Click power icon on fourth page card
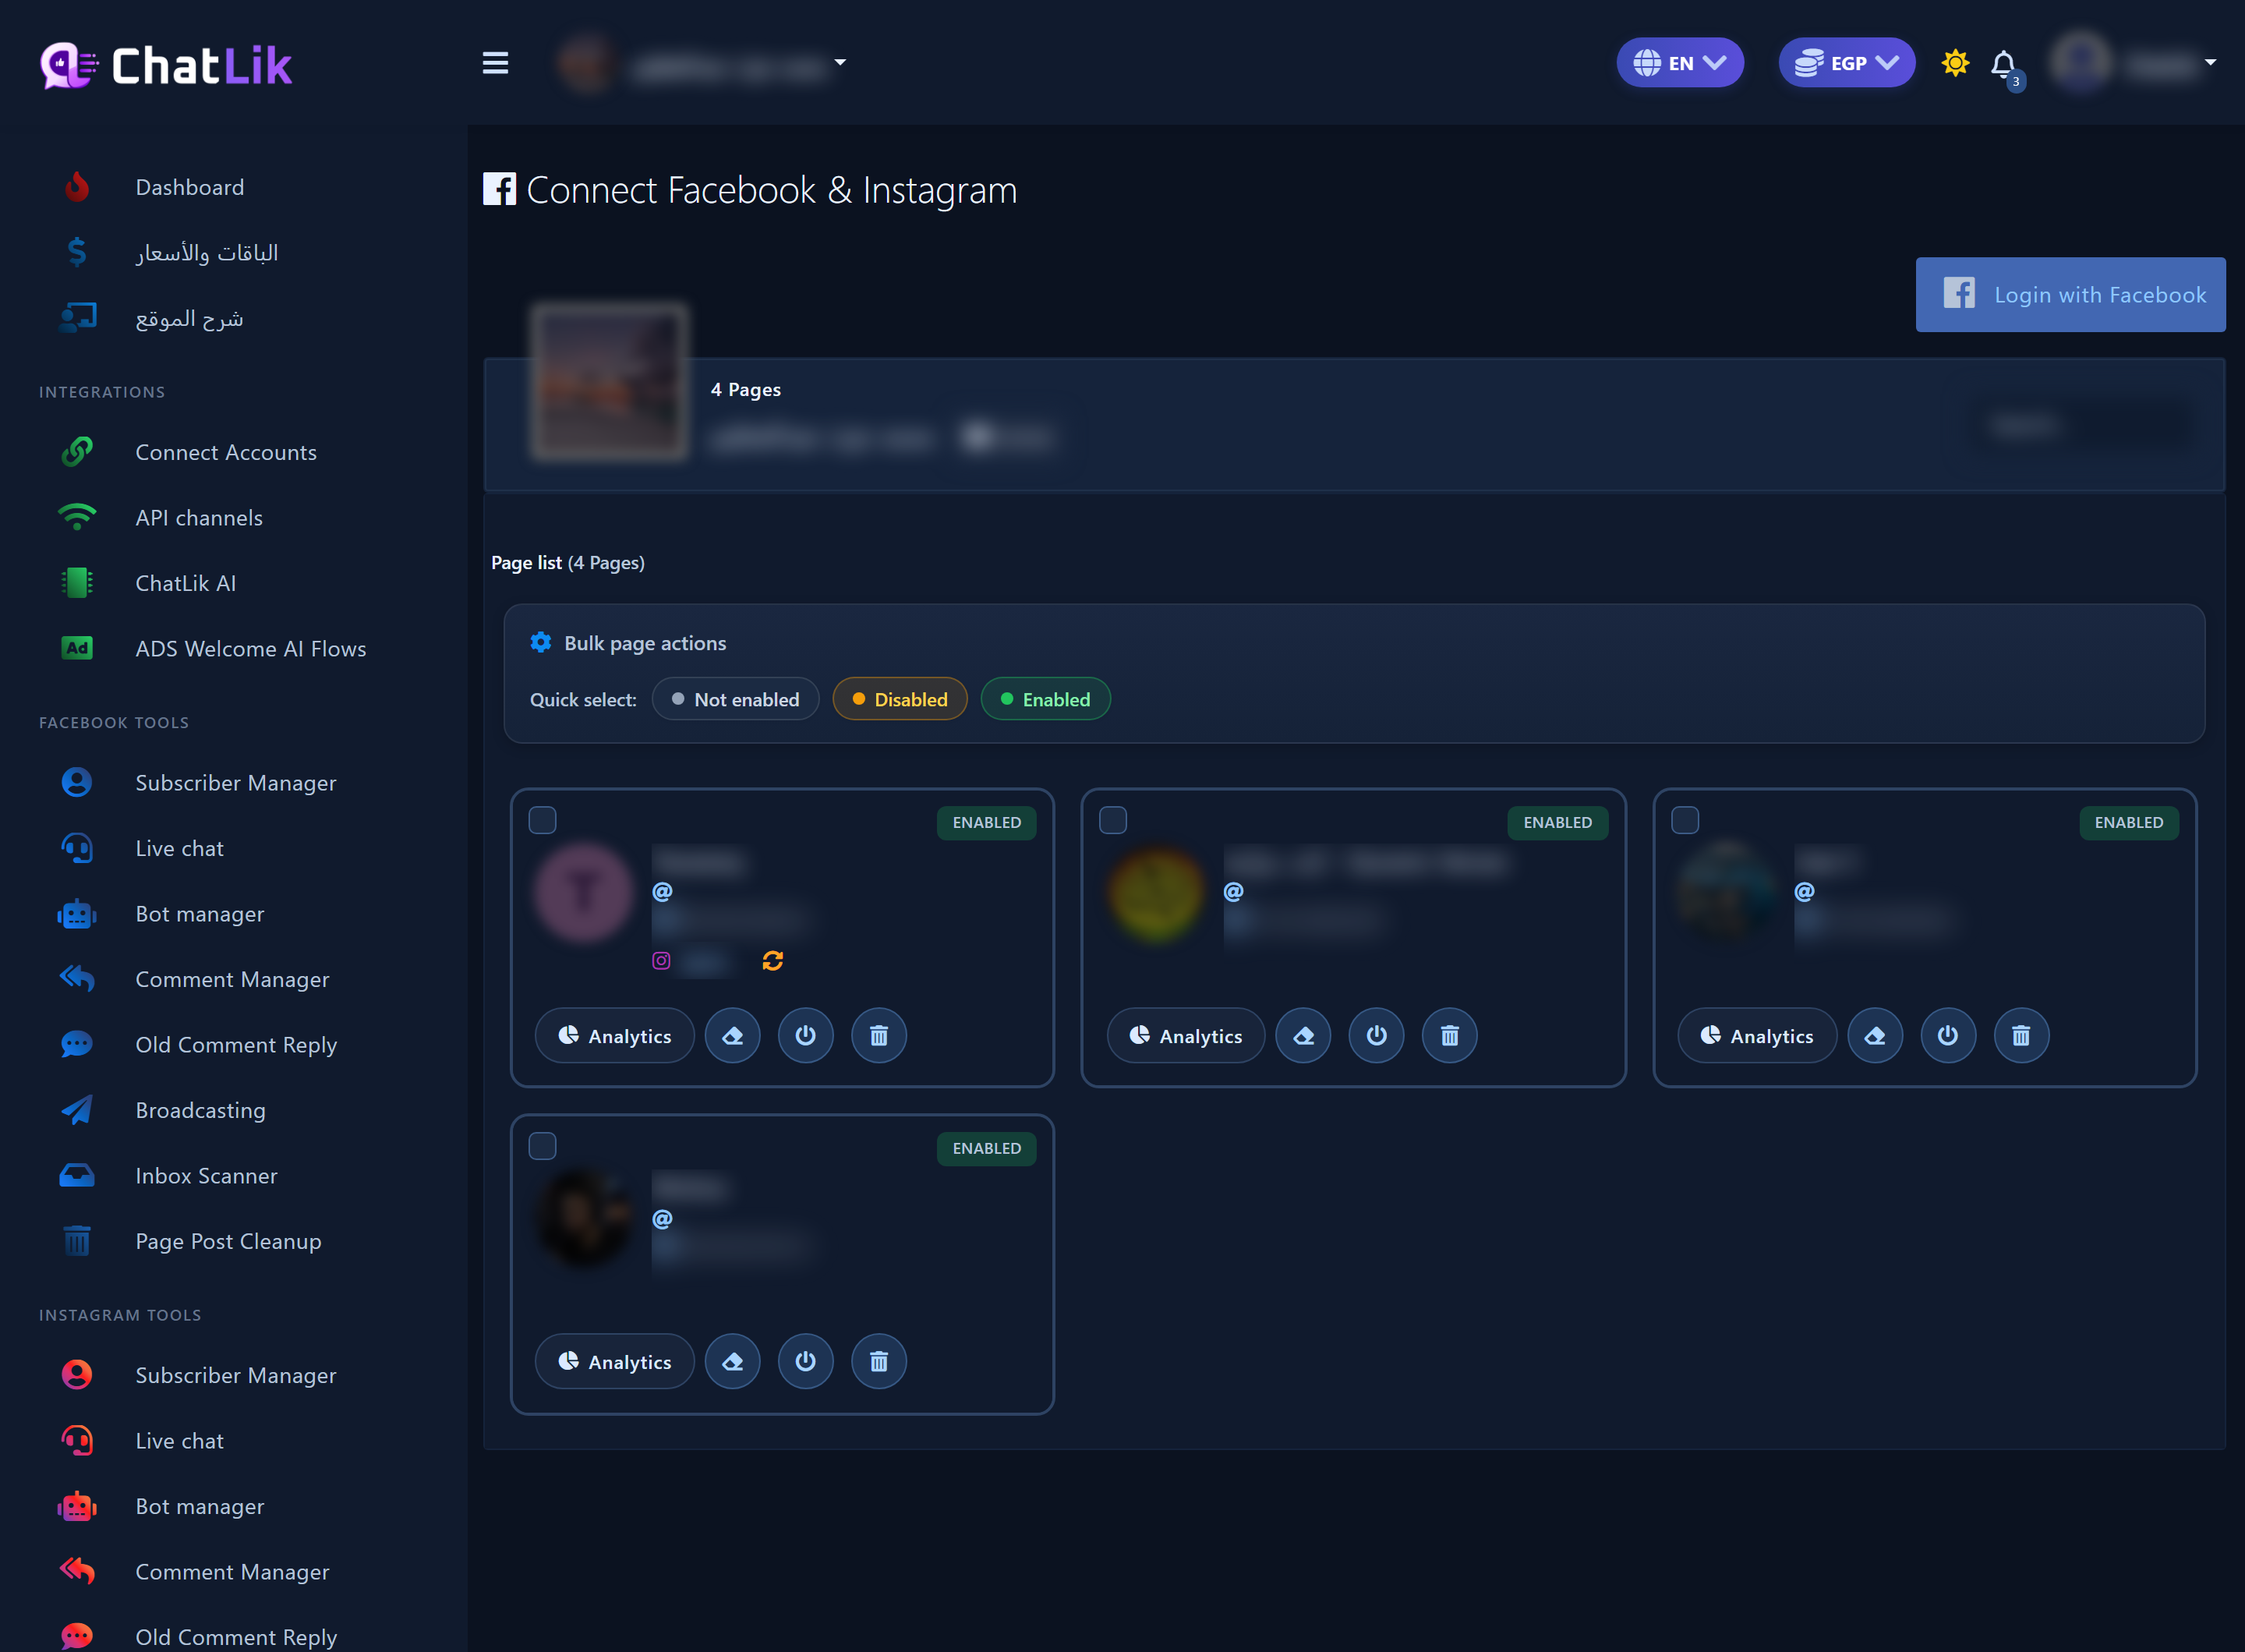Viewport: 2245px width, 1652px height. [806, 1362]
